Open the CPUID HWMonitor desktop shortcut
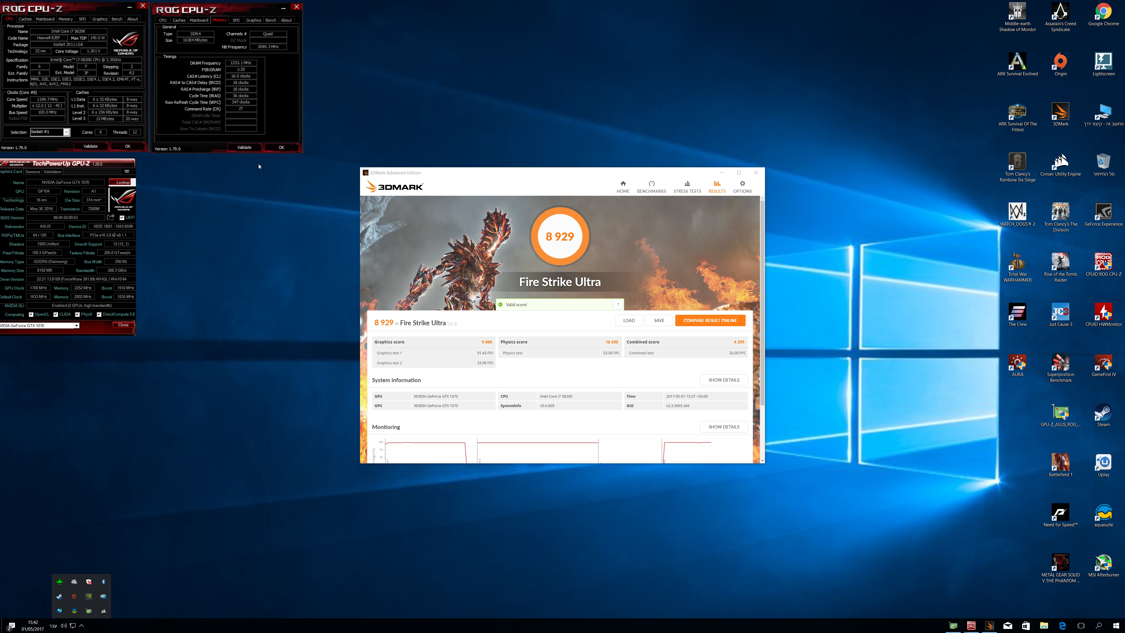Viewport: 1125px width, 633px height. coord(1103,315)
